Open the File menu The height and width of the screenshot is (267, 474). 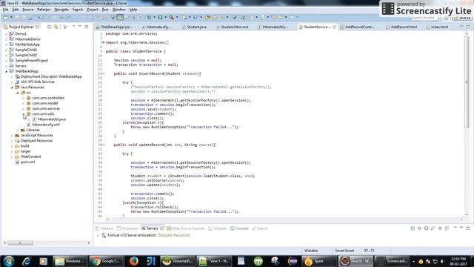click(x=6, y=10)
